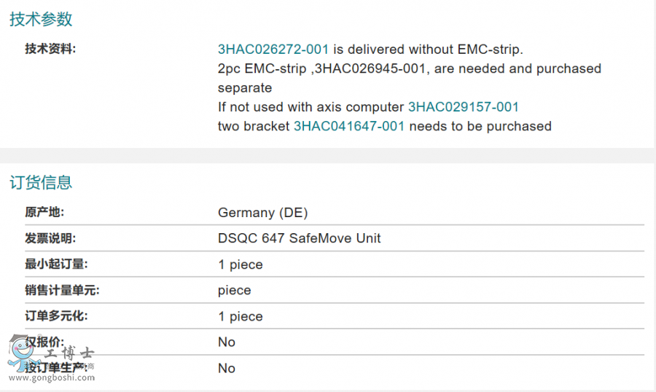This screenshot has height=392, width=656.
Task: Click the robot mascot watermark logo
Action: click(20, 354)
